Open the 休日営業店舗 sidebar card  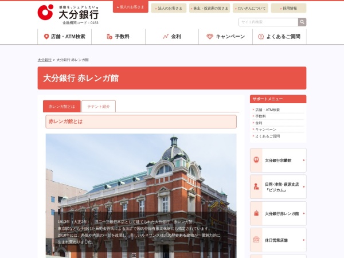pos(278,240)
